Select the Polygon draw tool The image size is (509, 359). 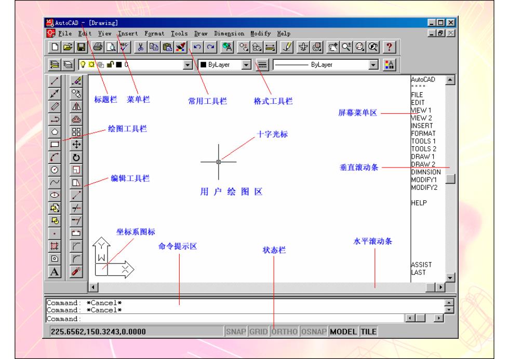pyautogui.click(x=55, y=132)
